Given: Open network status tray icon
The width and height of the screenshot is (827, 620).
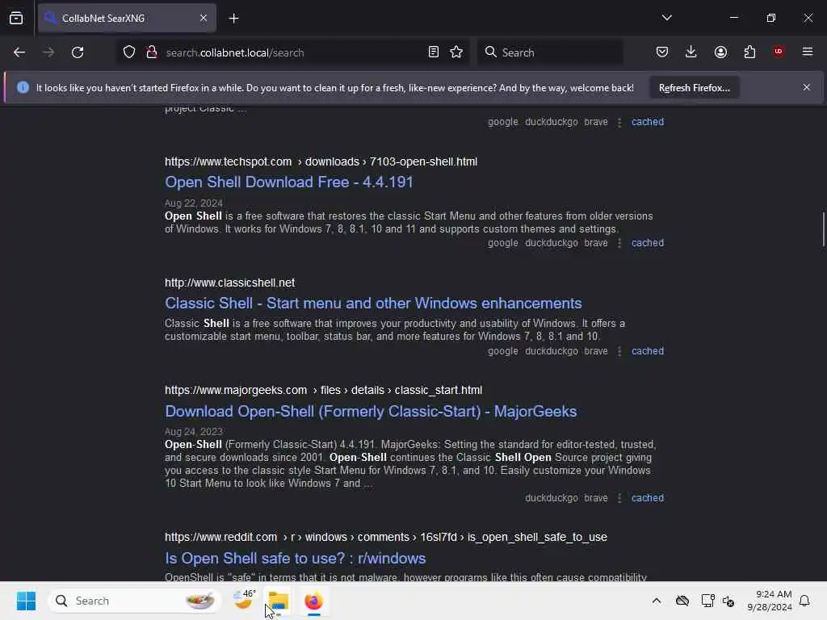Looking at the screenshot, I should (x=707, y=601).
